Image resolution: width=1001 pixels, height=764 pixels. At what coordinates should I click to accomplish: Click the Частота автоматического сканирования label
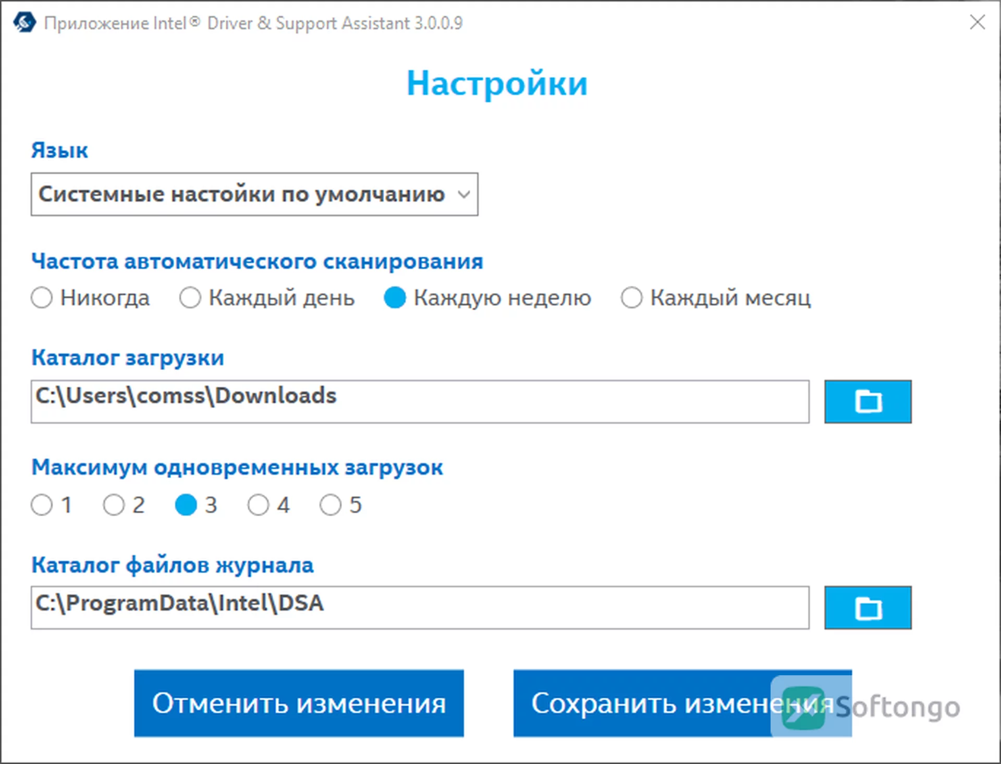coord(257,261)
